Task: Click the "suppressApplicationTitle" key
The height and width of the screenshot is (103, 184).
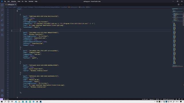Action: (x=32, y=42)
